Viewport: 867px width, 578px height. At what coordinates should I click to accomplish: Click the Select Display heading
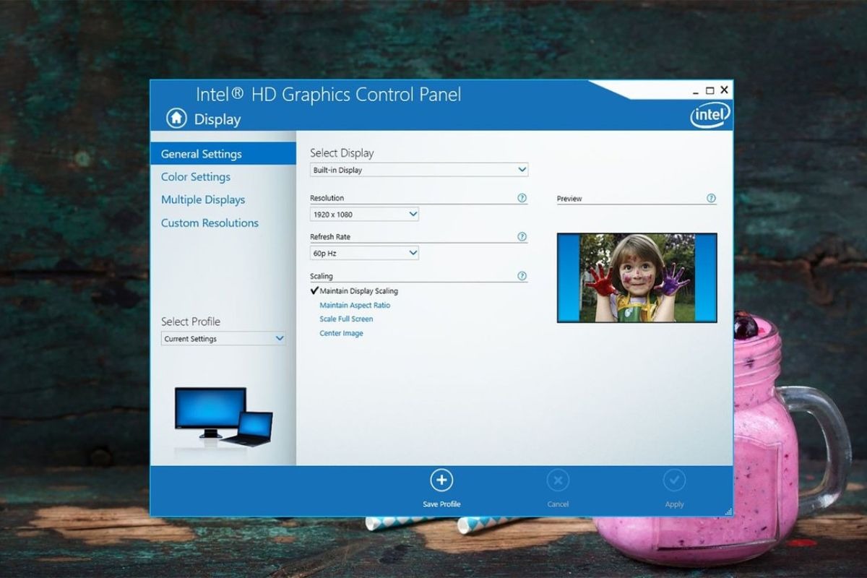click(x=342, y=153)
